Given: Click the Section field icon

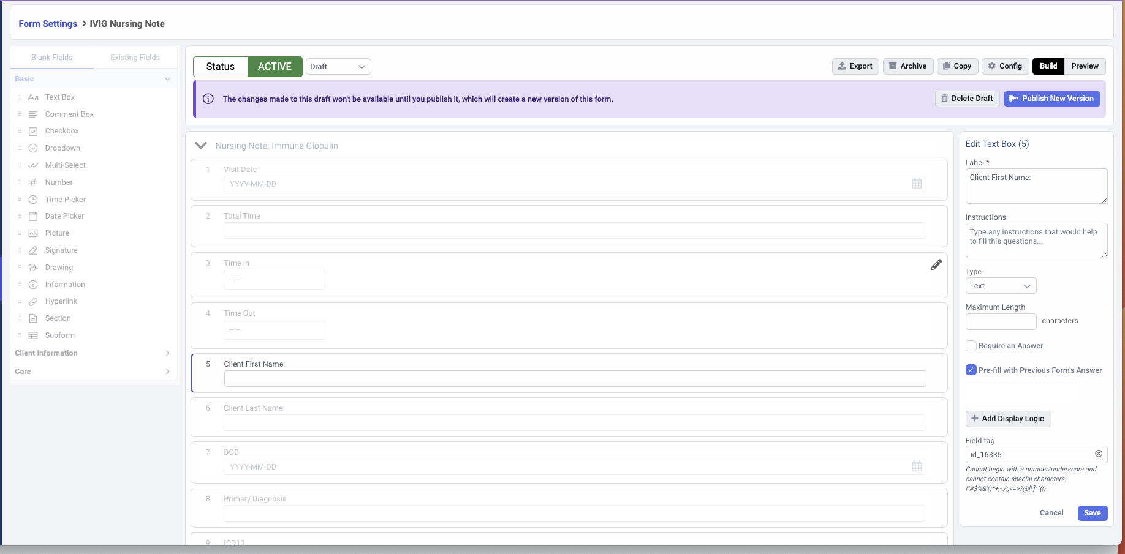Looking at the screenshot, I should tap(33, 318).
